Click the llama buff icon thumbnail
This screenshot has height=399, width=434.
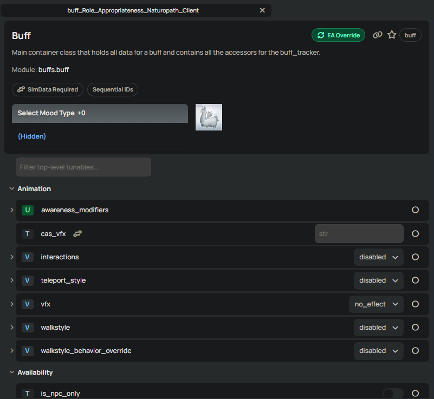[x=209, y=117]
